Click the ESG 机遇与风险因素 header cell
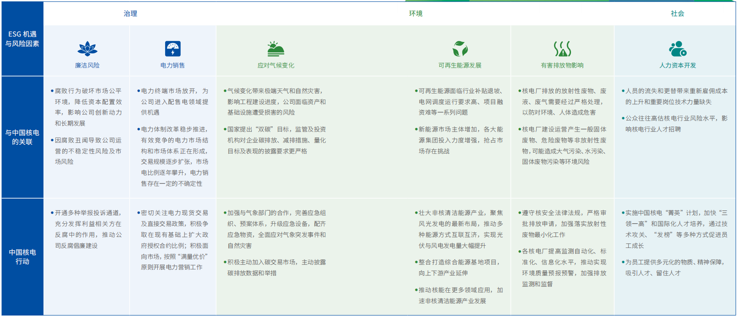The width and height of the screenshot is (738, 321). click(x=22, y=39)
